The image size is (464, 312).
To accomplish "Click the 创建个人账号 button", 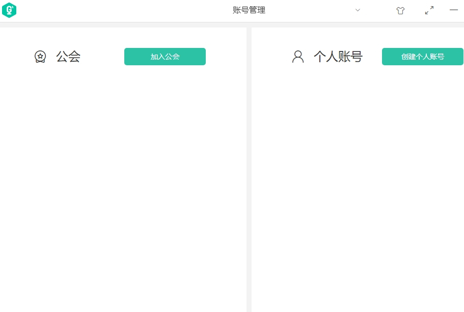I will point(423,57).
